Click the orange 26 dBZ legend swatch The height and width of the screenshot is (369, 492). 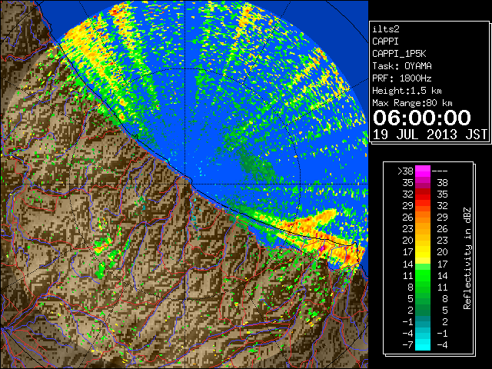(x=423, y=217)
